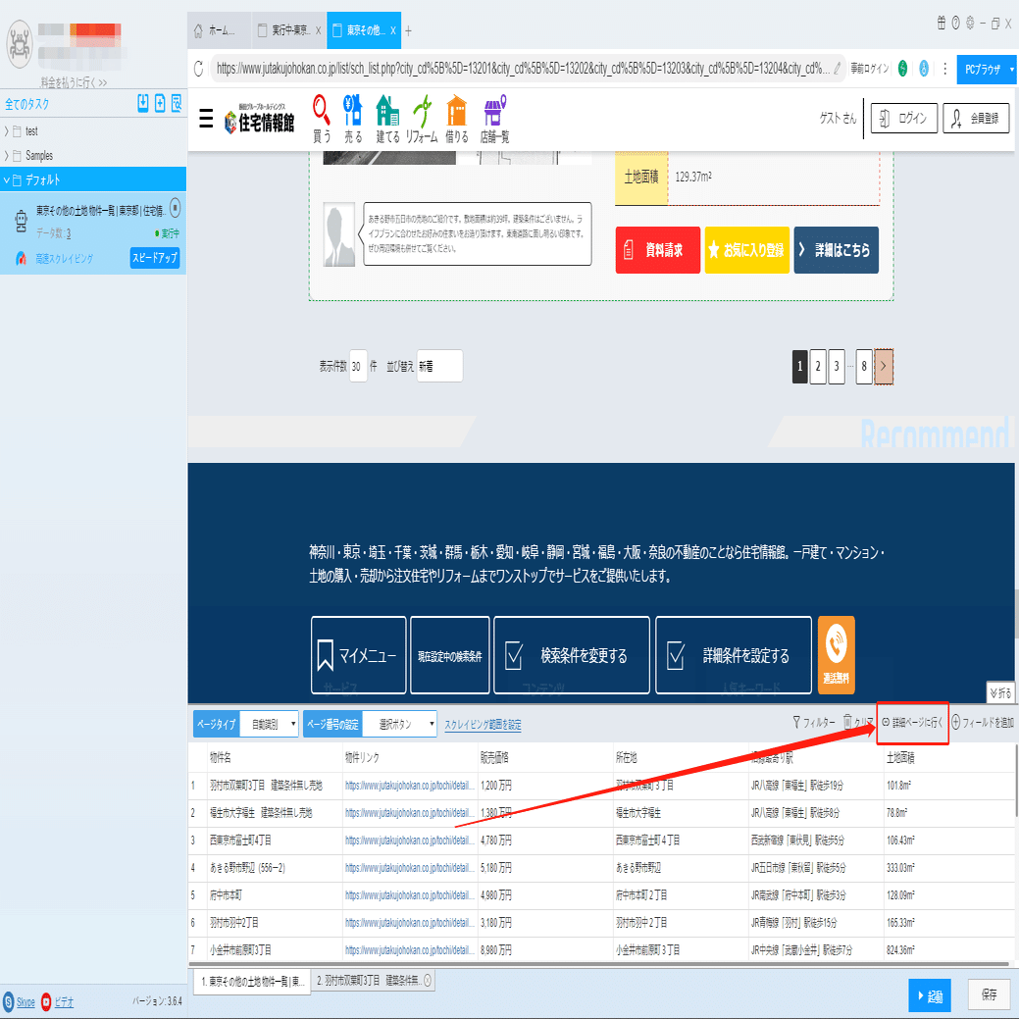The width and height of the screenshot is (1019, 1019).
Task: Open settings with the gear icon
Action: pyautogui.click(x=970, y=24)
